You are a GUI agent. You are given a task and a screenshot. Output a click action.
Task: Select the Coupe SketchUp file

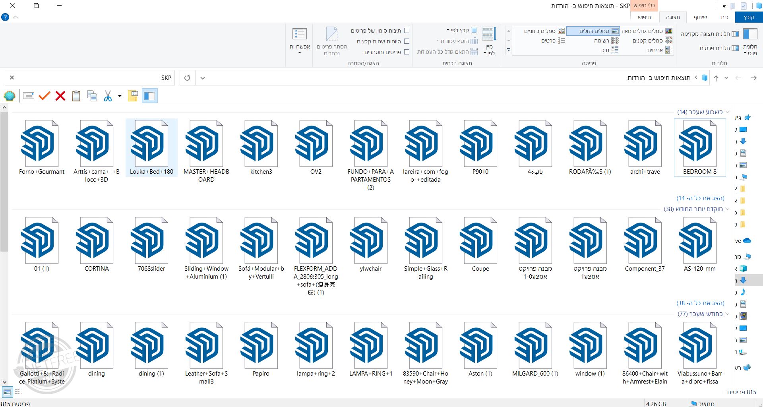480,244
